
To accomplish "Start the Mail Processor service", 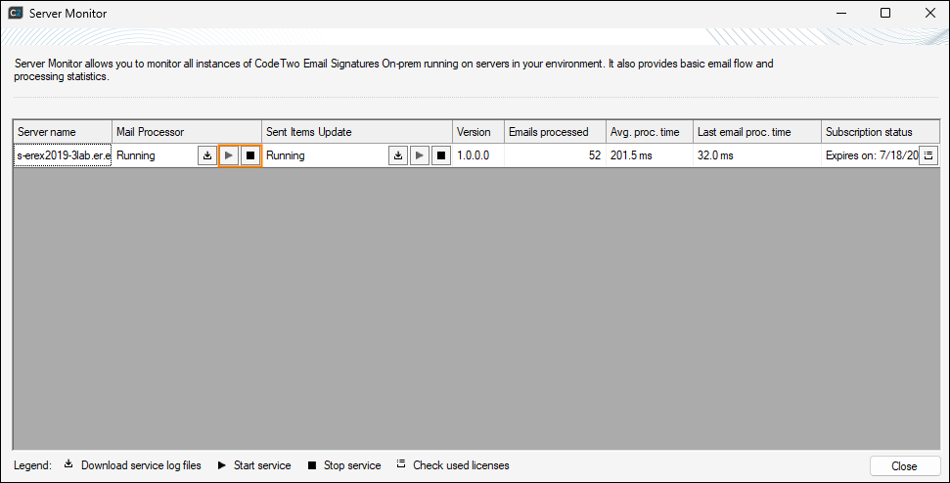I will pyautogui.click(x=228, y=155).
